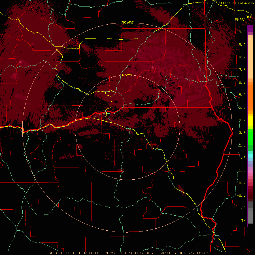Click the KPDT station identifier
The image size is (255, 255).
click(166, 253)
